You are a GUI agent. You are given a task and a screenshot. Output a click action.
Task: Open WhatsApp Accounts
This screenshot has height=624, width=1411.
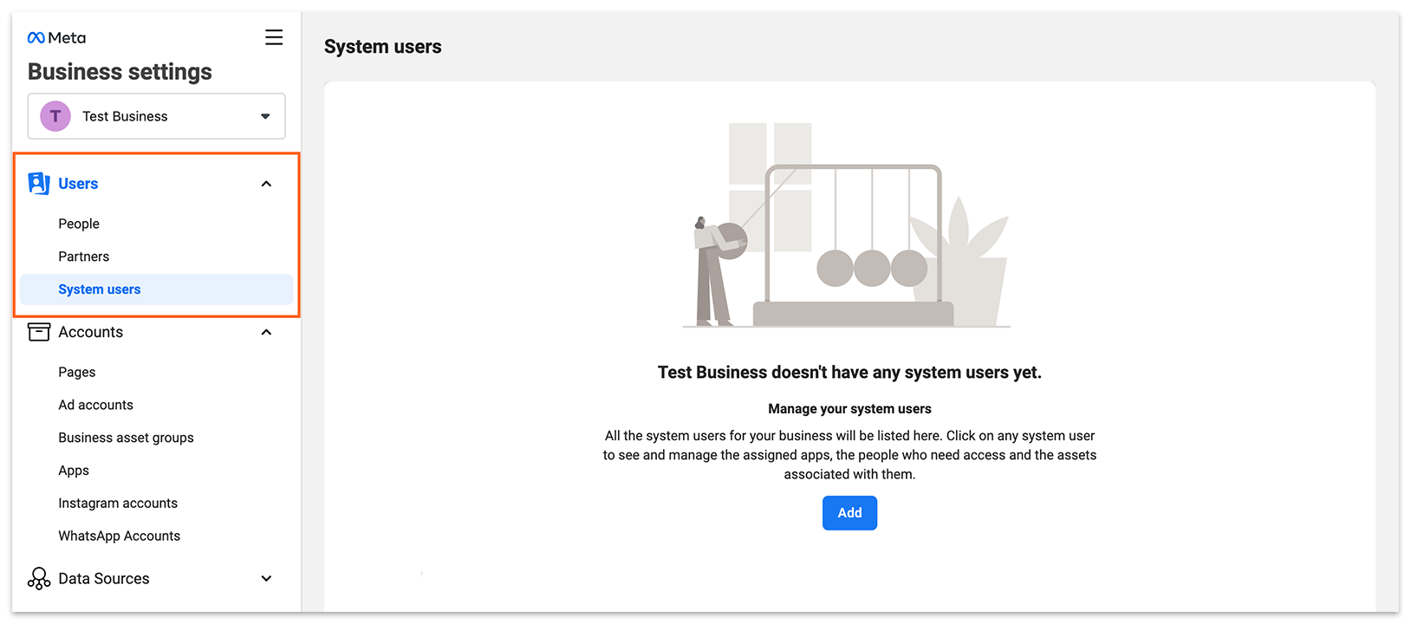pos(120,536)
